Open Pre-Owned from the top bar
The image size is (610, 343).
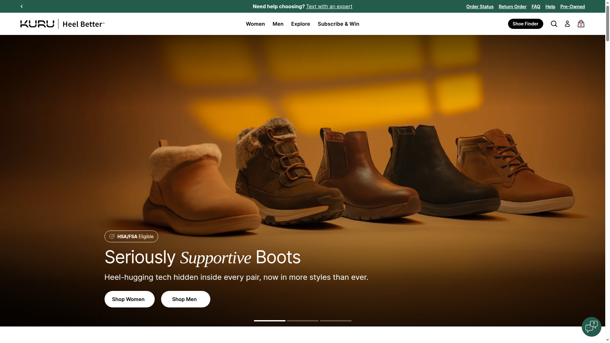[572, 6]
